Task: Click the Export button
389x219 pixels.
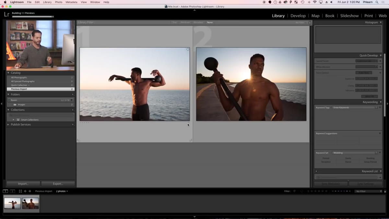Action: coord(58,184)
